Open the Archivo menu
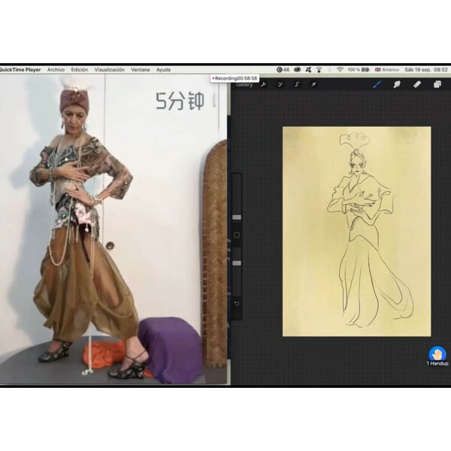 pyautogui.click(x=56, y=70)
